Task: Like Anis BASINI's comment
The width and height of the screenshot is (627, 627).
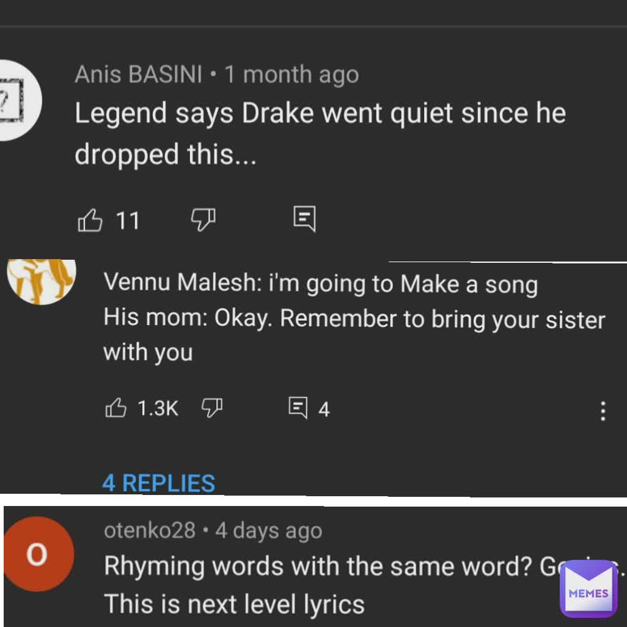Action: point(90,221)
